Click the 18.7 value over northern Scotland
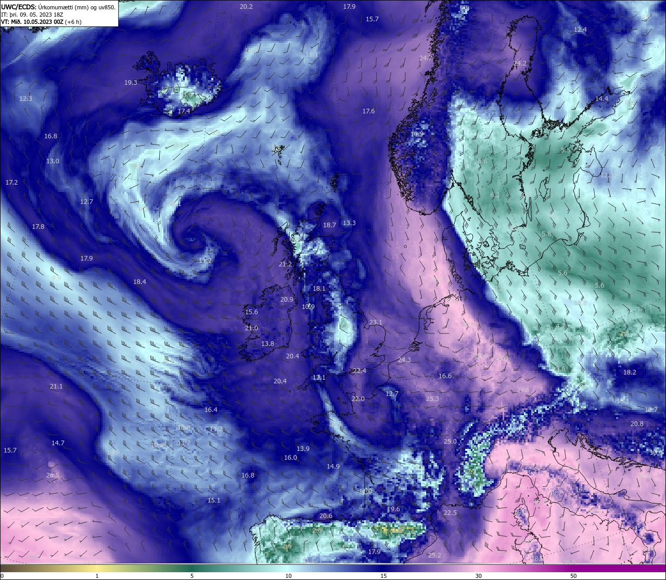Image resolution: width=666 pixels, height=580 pixels. click(329, 225)
